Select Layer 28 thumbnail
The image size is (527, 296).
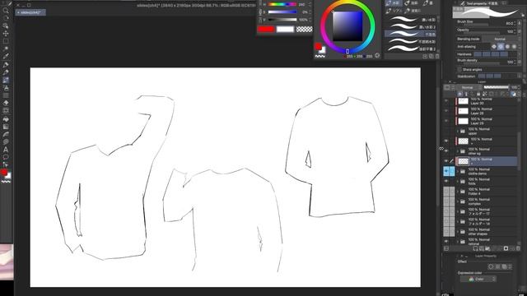[x=463, y=111]
